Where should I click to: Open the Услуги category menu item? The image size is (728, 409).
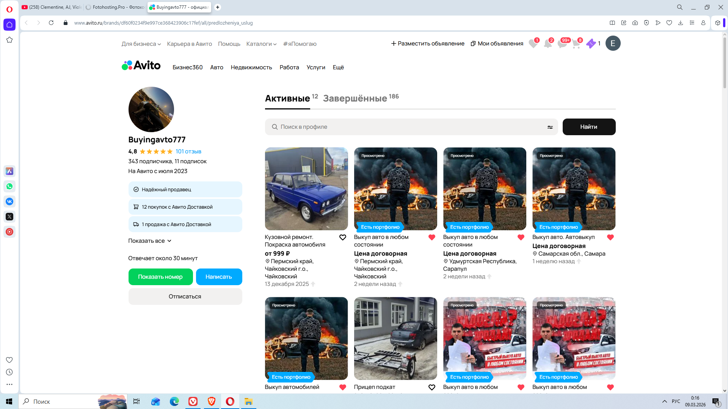pyautogui.click(x=315, y=67)
